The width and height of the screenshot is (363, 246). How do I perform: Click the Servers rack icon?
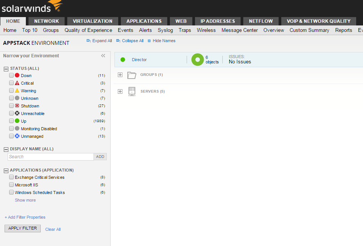132,91
